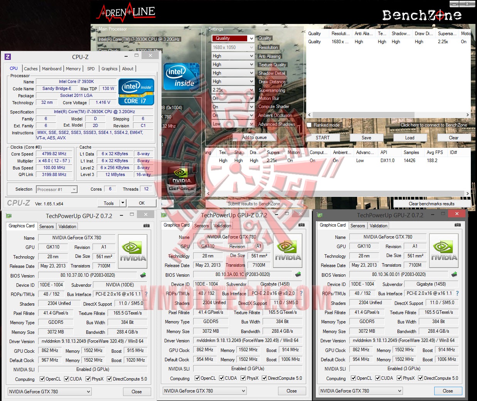Click Intel Core i7 logo in CPU-Z
The height and width of the screenshot is (401, 477).
tap(136, 92)
